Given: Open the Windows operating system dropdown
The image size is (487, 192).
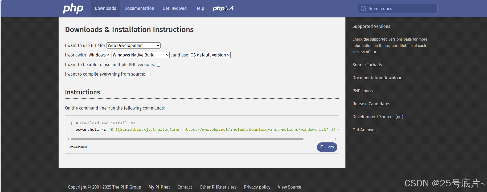Looking at the screenshot, I should 99,55.
